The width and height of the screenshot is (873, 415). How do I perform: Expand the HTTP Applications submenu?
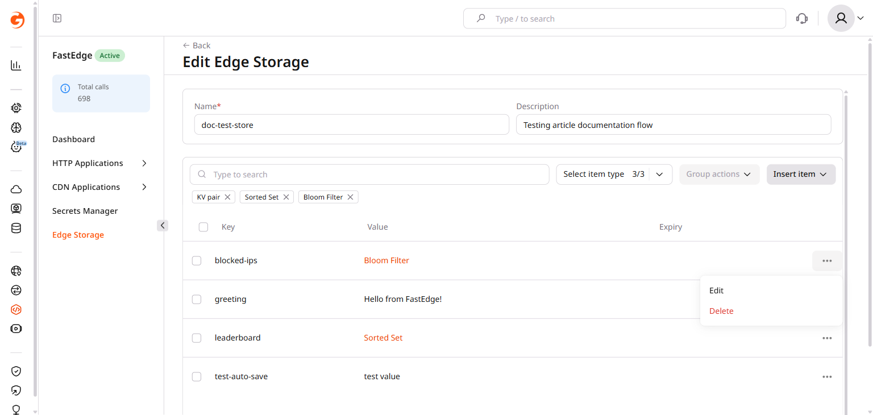pos(144,163)
